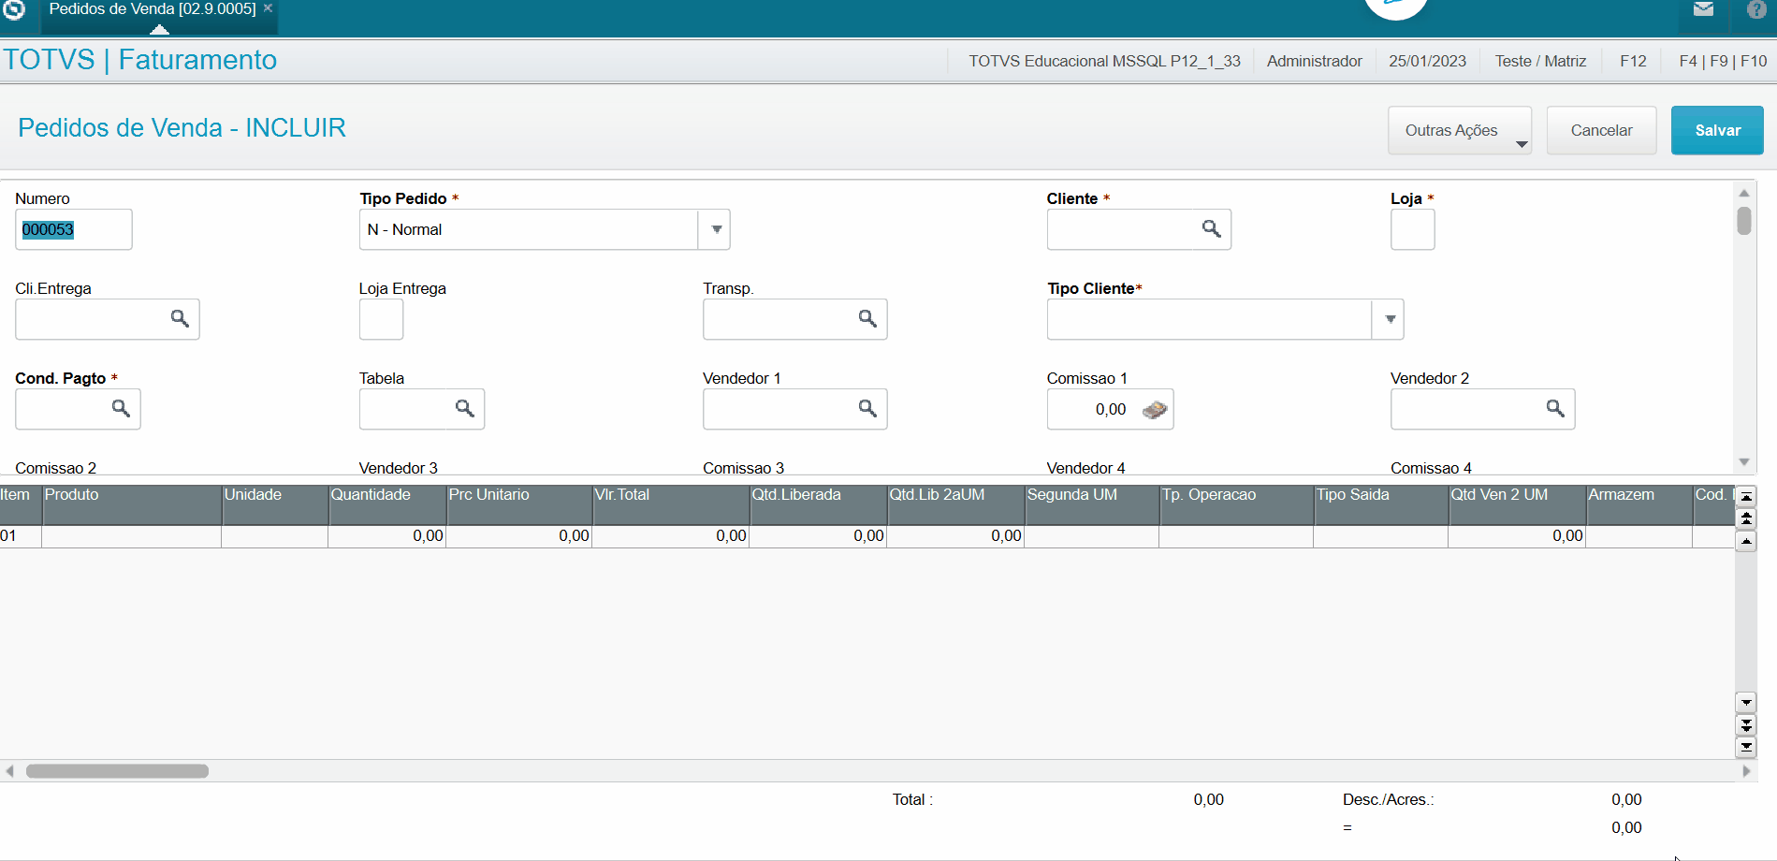Expand the Tipo Pedido dropdown arrow
This screenshot has width=1777, height=861.
[x=716, y=229]
